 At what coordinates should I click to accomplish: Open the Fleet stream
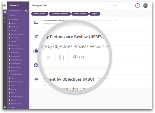coord(13,78)
